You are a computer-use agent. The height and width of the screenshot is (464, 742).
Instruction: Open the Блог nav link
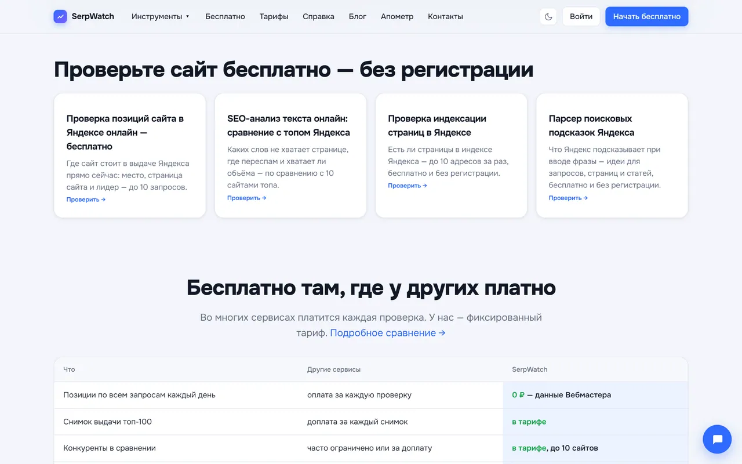pos(358,16)
